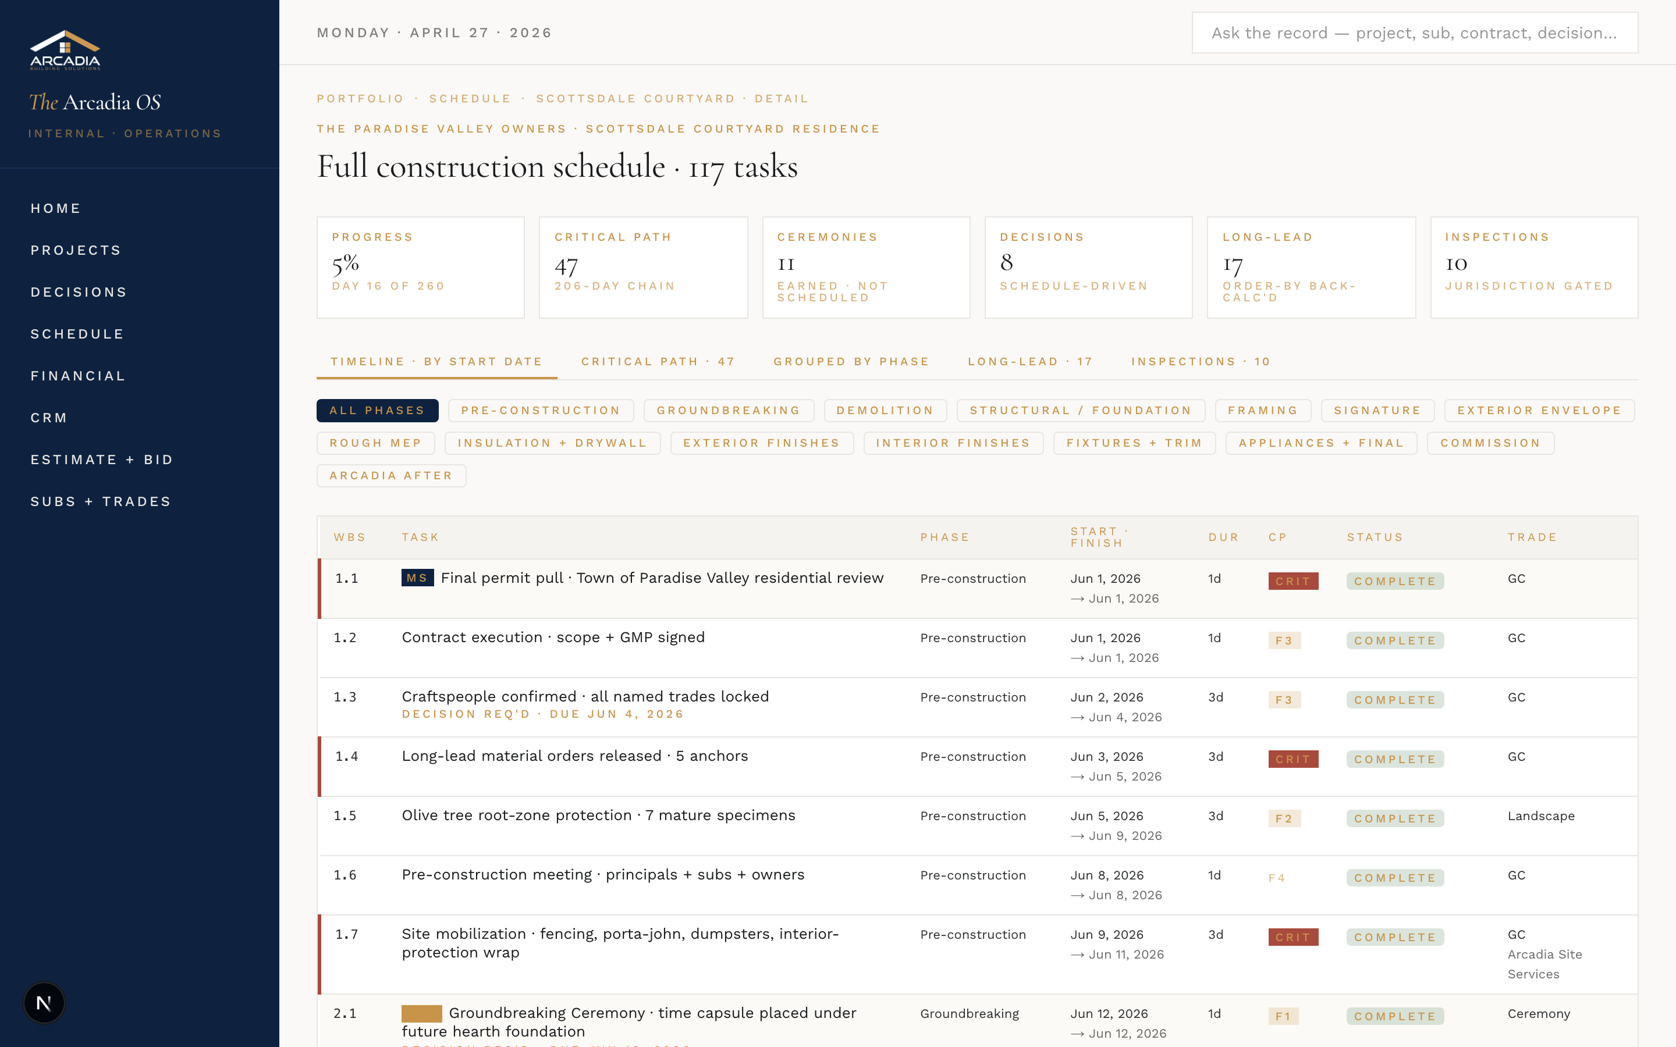Image resolution: width=1676 pixels, height=1047 pixels.
Task: Open the Critical Path 47 summary card
Action: point(644,268)
